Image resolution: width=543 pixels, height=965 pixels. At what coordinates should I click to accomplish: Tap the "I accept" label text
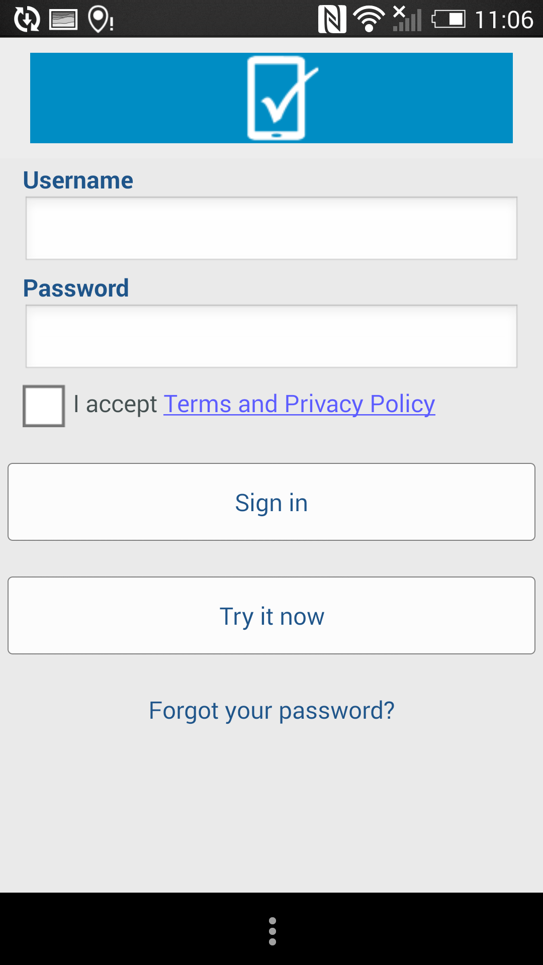click(x=115, y=404)
